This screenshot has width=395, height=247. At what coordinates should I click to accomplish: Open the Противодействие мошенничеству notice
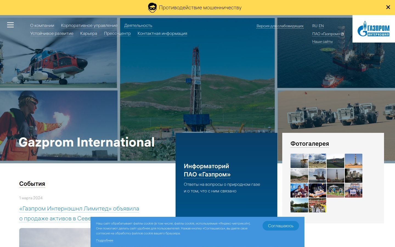point(200,8)
